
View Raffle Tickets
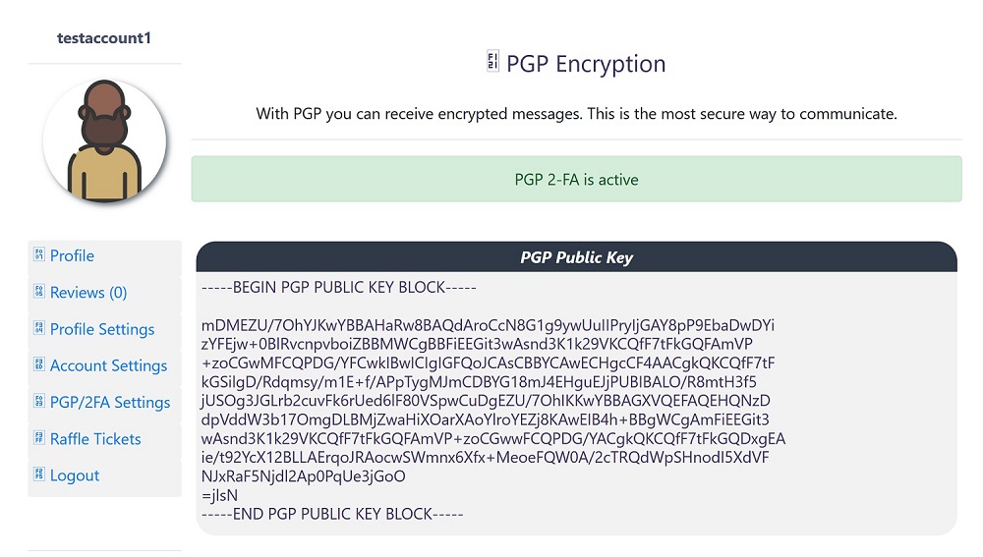(95, 439)
